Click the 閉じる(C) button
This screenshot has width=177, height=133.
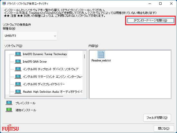(164, 129)
